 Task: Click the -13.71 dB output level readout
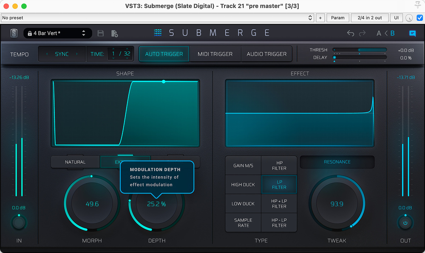click(x=405, y=77)
